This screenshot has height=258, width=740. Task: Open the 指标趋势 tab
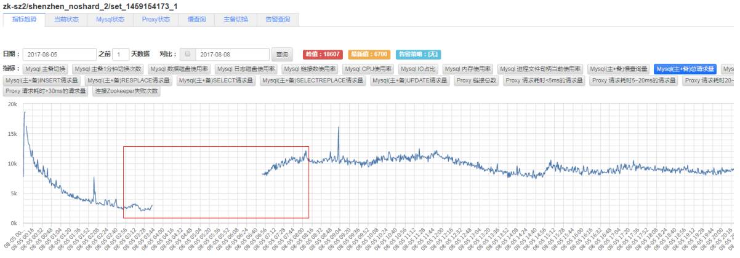point(24,19)
